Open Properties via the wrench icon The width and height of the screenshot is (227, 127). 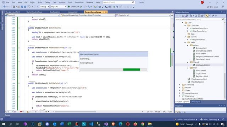pos(213,16)
